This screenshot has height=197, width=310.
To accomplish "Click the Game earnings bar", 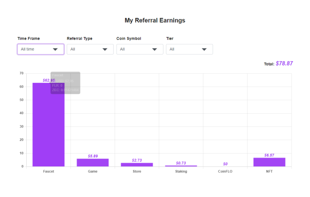I will tap(93, 163).
